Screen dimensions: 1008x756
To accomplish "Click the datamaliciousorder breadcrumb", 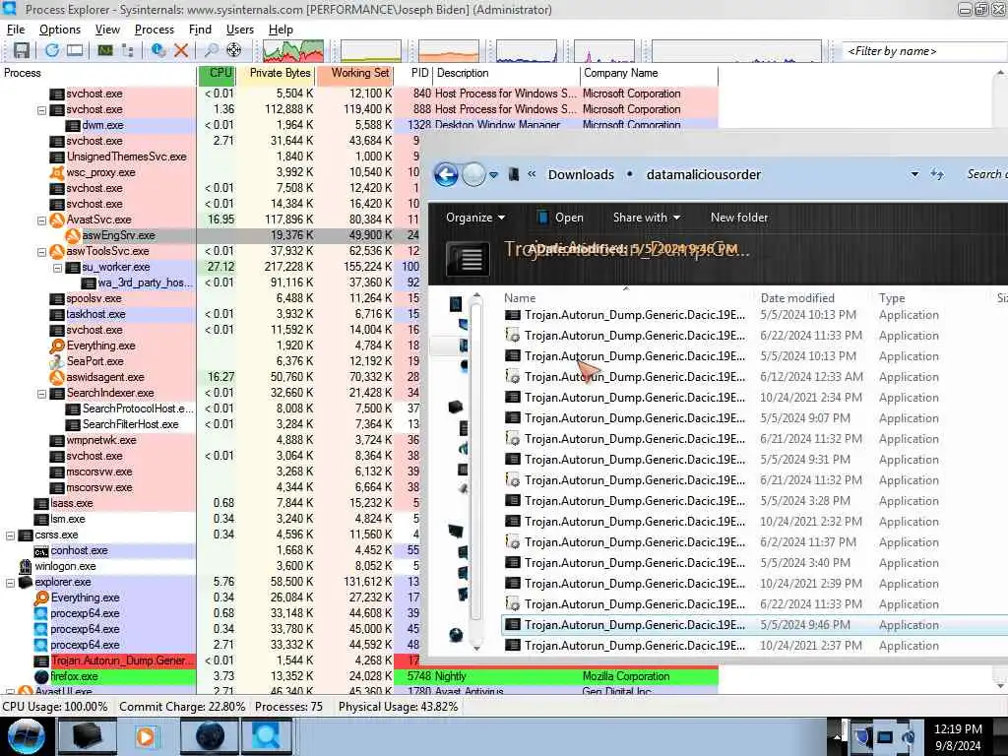I will click(703, 175).
